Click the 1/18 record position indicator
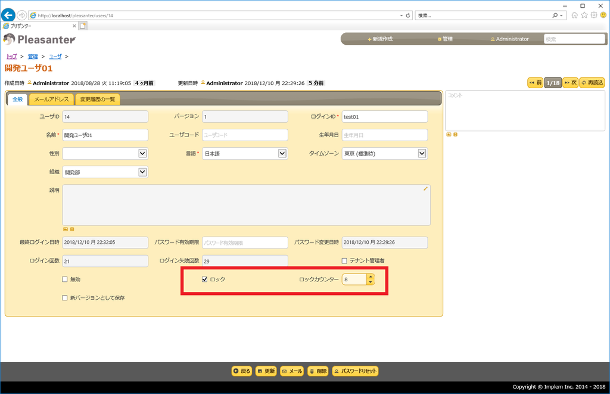This screenshot has width=610, height=394. (x=553, y=82)
